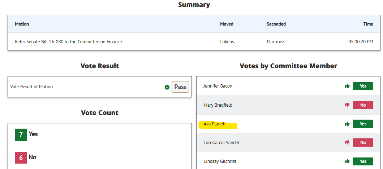
Task: Click the Time column header
Action: [368, 24]
